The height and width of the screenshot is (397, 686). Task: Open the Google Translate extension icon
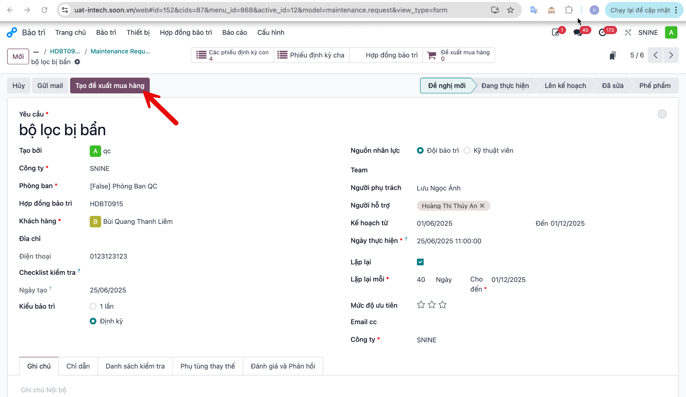(x=534, y=10)
